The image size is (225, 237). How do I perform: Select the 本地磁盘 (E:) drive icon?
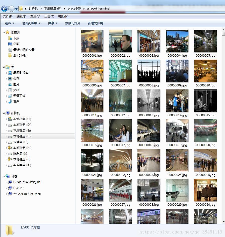point(10,131)
